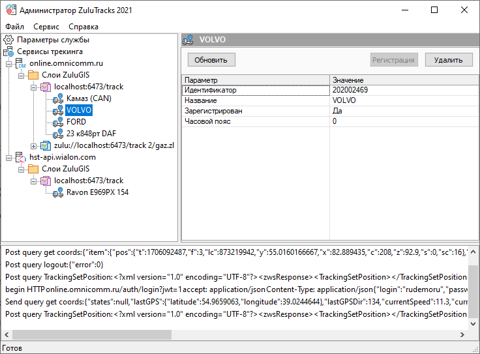Click the track 2/gaz.zl layer icon
The image size is (480, 354).
(45, 145)
